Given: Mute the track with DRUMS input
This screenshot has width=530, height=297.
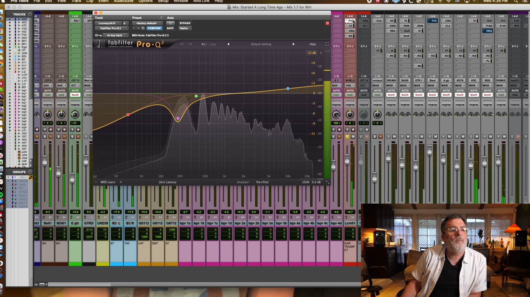Looking at the screenshot, I should [x=394, y=137].
